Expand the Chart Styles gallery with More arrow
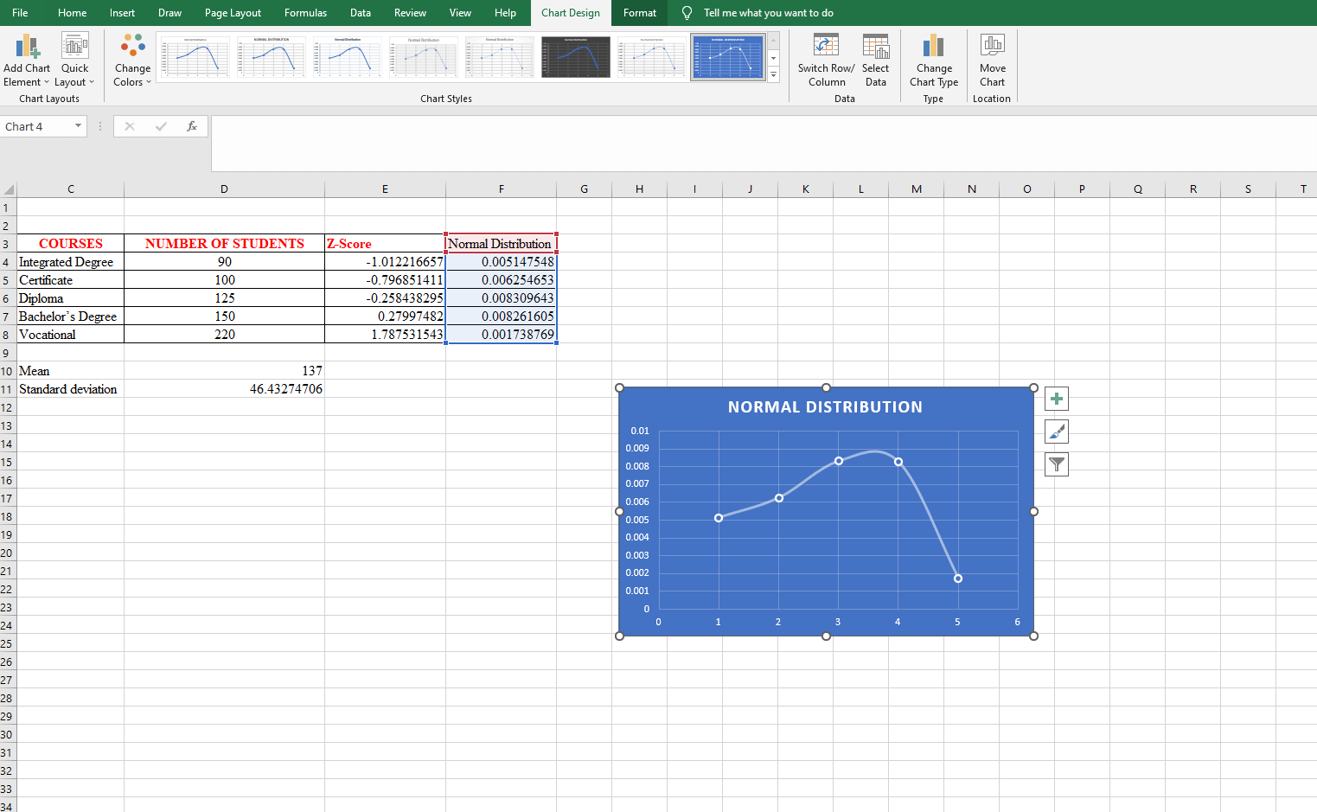Image resolution: width=1317 pixels, height=812 pixels. [x=772, y=74]
